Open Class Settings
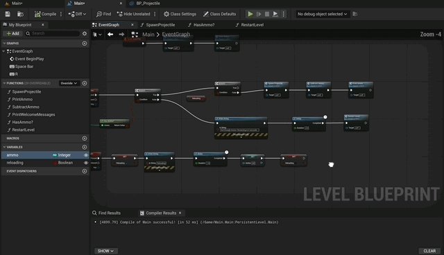This screenshot has width=444, height=255. tap(180, 14)
